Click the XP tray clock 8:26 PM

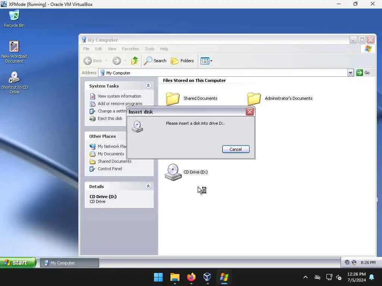point(368,263)
